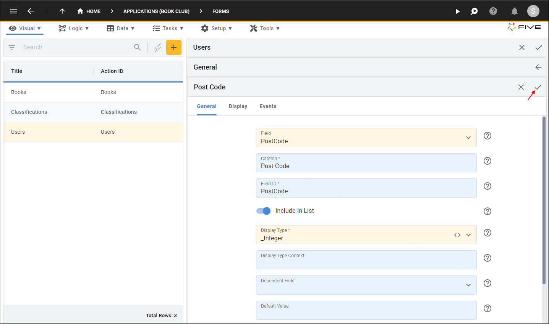Select the Users form row

pyautogui.click(x=93, y=132)
